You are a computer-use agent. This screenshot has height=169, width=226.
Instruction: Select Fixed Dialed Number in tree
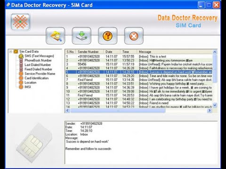(38, 69)
